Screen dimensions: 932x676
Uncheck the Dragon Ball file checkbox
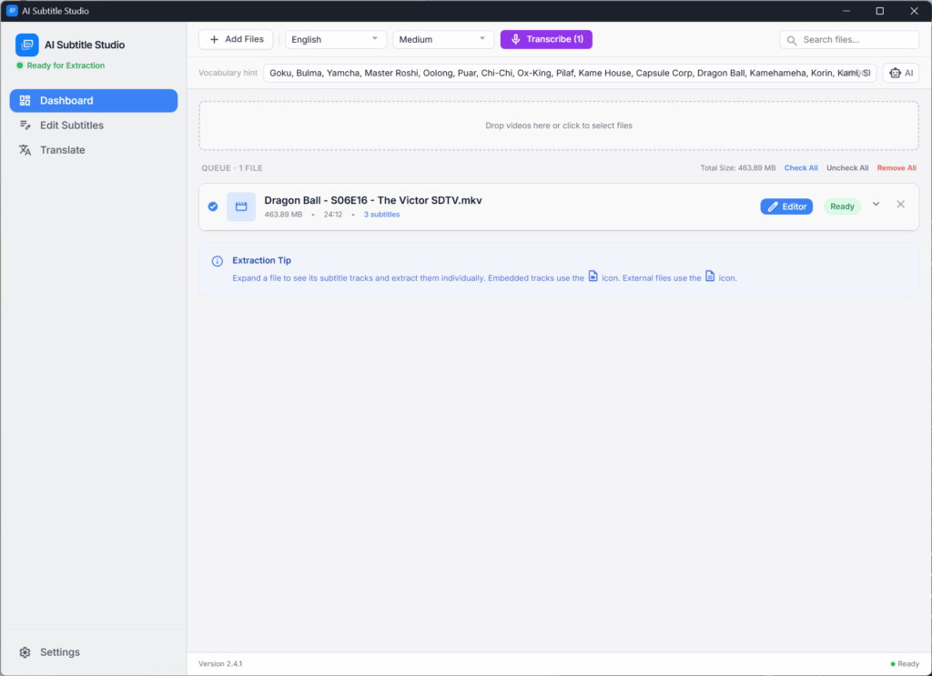213,207
